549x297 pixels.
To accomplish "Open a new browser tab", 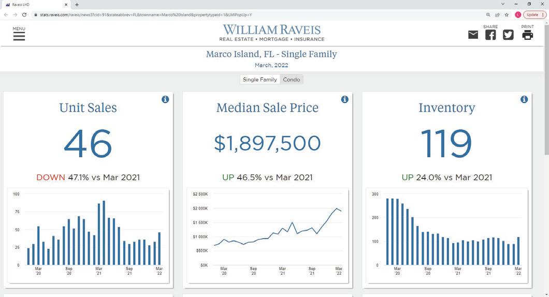I will coord(77,5).
